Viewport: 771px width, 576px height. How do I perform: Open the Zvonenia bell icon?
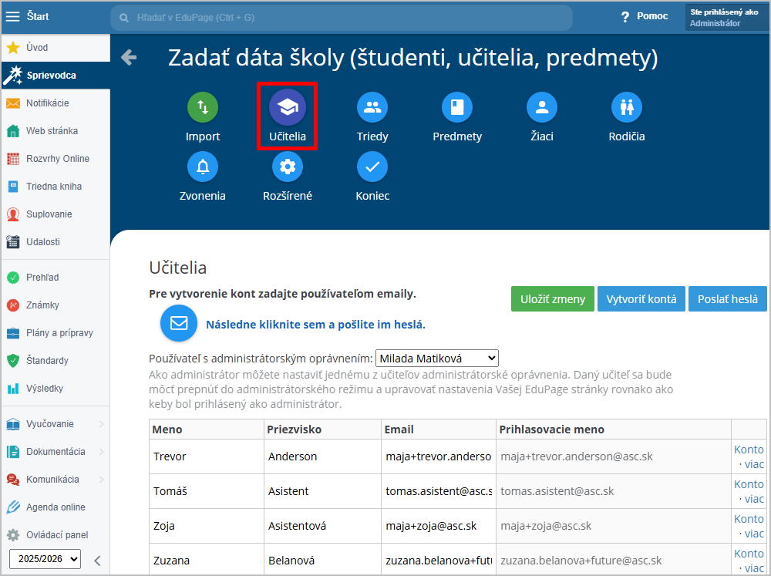(203, 167)
